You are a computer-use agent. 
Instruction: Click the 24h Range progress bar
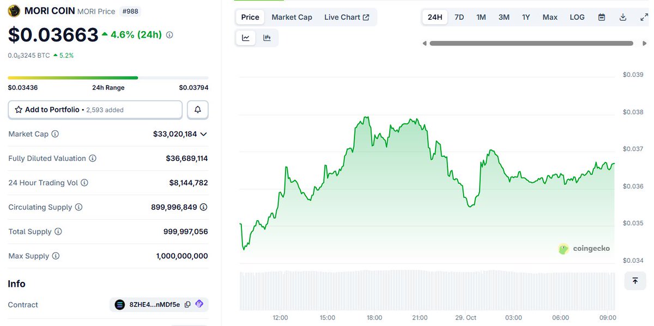(108, 78)
